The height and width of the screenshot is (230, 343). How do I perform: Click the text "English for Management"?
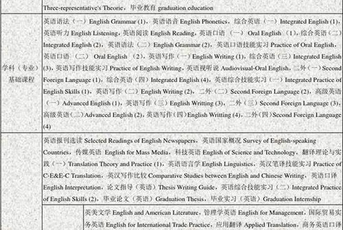pos(271,213)
